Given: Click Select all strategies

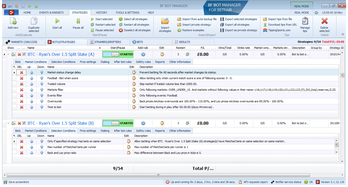Looking at the screenshot, I should (x=133, y=19).
